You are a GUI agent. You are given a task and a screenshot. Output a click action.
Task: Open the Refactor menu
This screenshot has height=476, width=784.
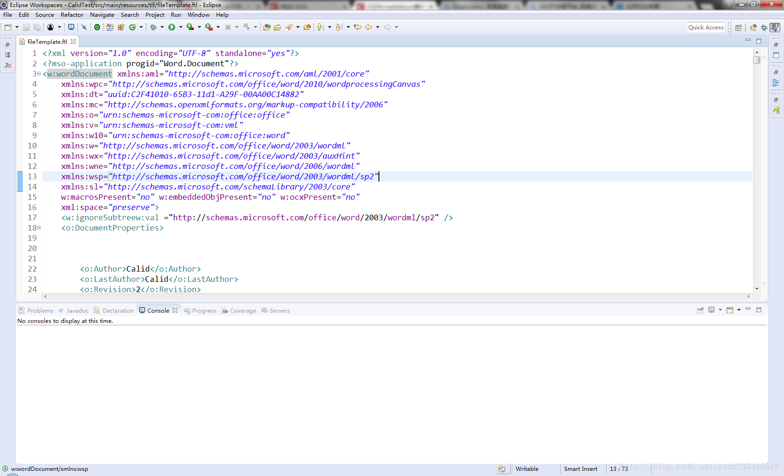[x=72, y=15]
